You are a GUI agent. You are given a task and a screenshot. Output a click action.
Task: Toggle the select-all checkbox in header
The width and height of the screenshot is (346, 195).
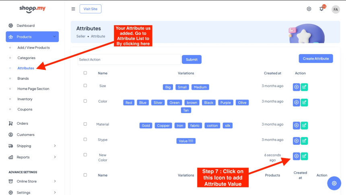(85, 73)
